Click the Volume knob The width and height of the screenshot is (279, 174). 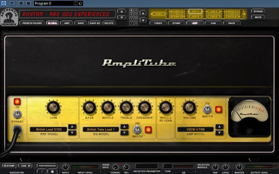189,108
